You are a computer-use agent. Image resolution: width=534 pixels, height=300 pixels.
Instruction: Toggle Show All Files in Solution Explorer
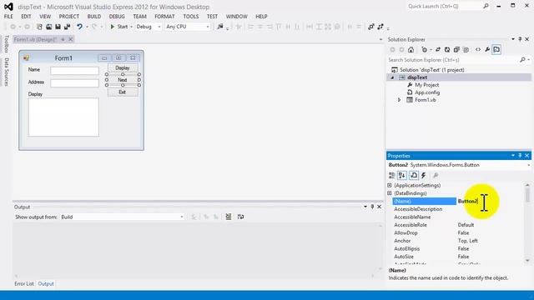466,50
